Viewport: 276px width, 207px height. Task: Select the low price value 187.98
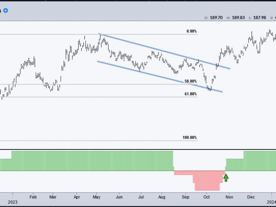coord(260,18)
